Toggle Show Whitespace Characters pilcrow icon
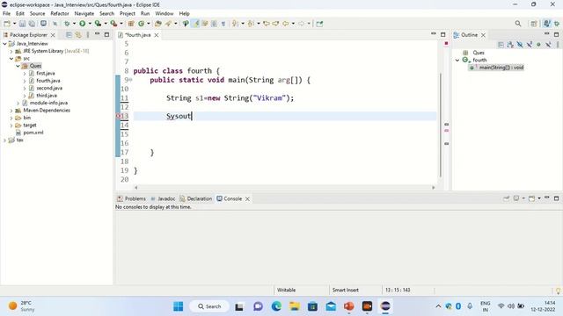 click(223, 24)
